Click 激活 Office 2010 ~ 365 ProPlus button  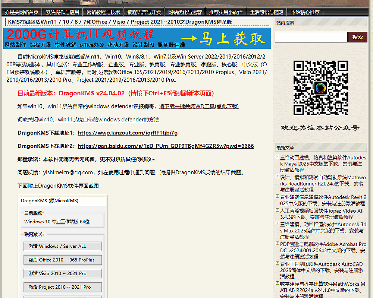click(63, 260)
